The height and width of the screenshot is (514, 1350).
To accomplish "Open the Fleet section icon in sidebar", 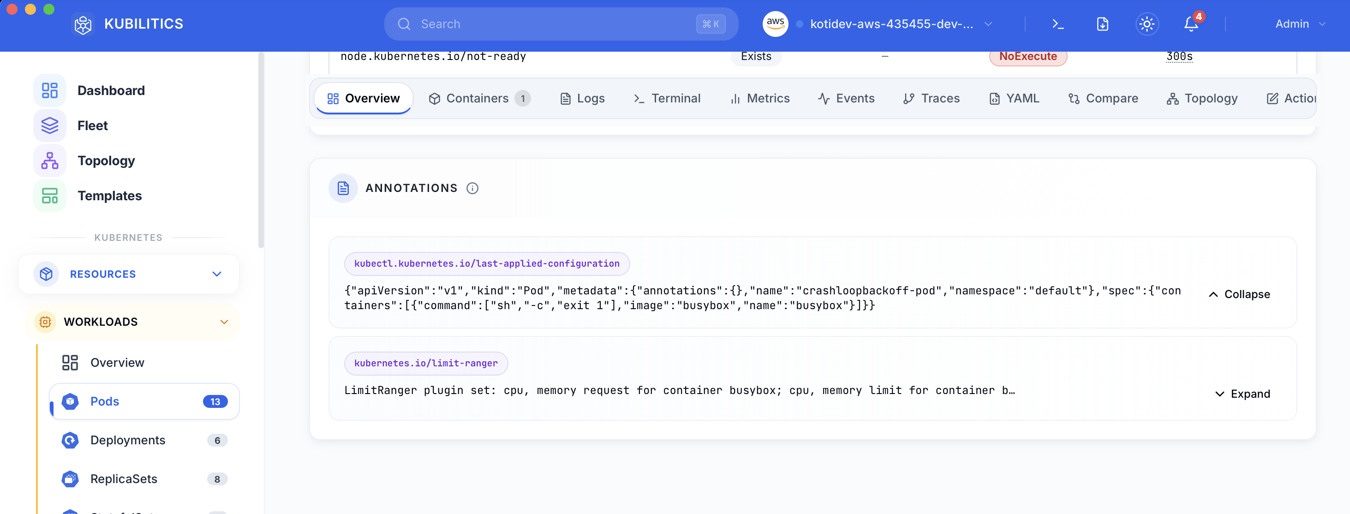I will coord(49,125).
